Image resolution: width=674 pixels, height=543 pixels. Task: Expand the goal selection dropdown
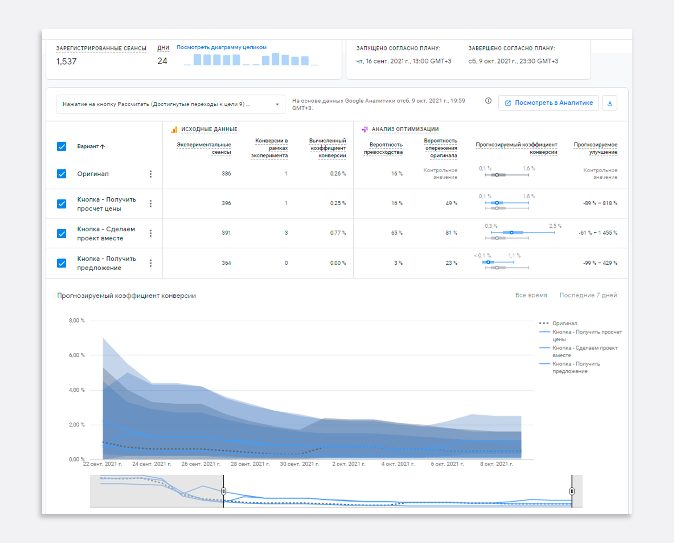click(x=277, y=104)
